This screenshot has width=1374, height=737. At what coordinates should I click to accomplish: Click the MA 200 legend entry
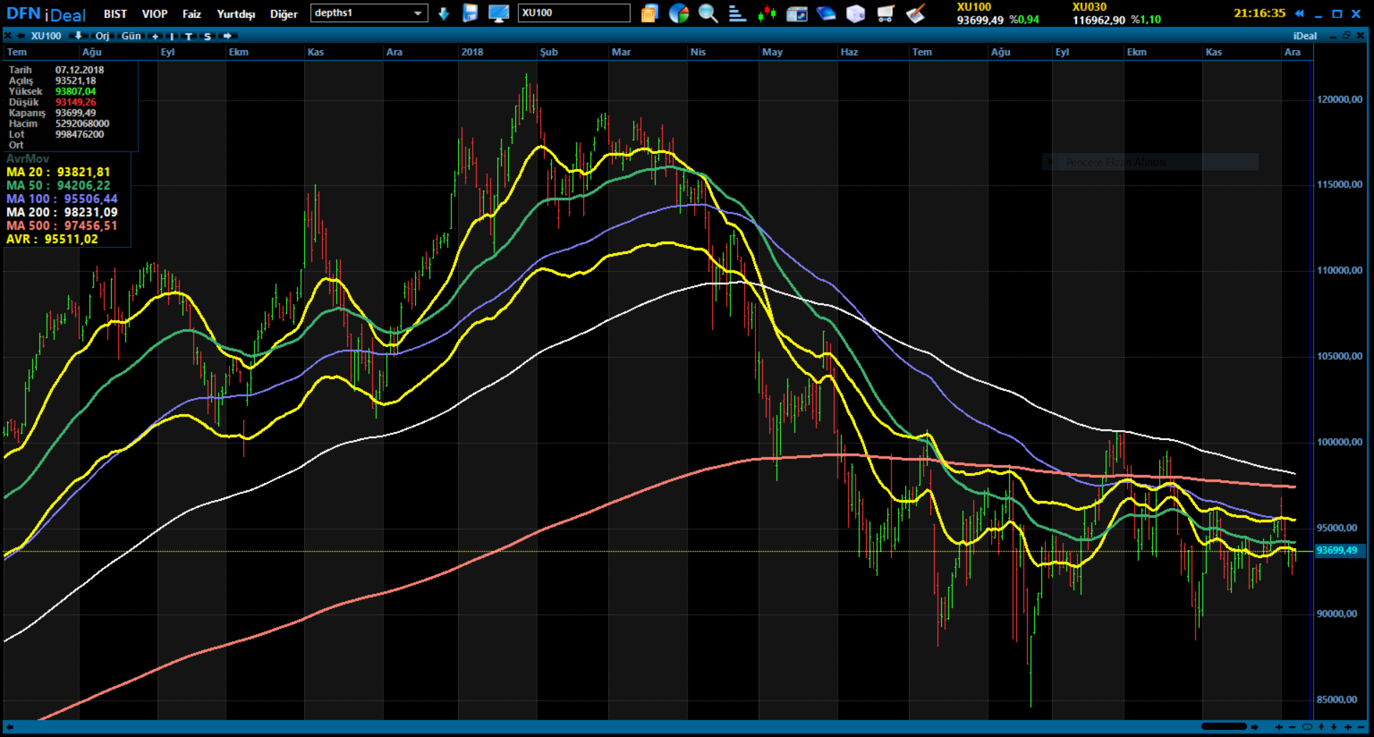62,212
